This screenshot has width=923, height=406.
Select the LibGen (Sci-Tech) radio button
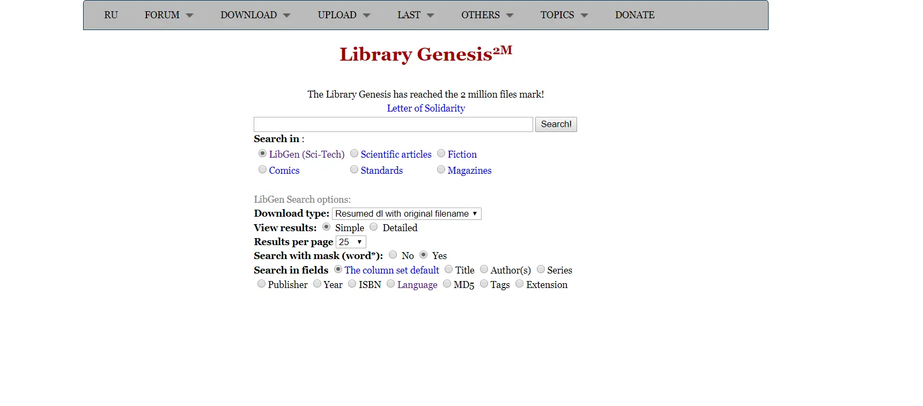[x=262, y=153]
